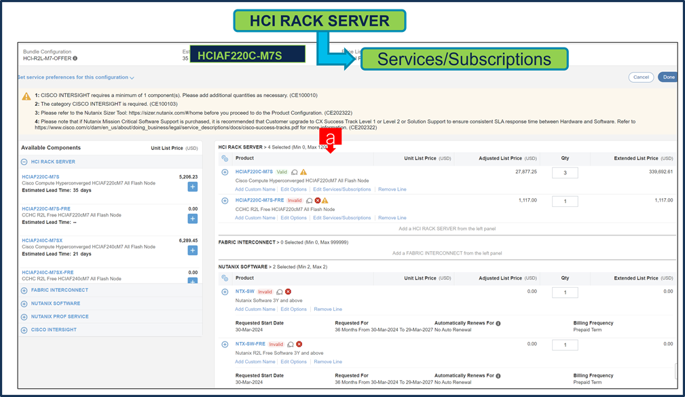The width and height of the screenshot is (685, 397).
Task: Click Remove Line for HCIAF220C-M7S-FRE
Action: point(392,218)
